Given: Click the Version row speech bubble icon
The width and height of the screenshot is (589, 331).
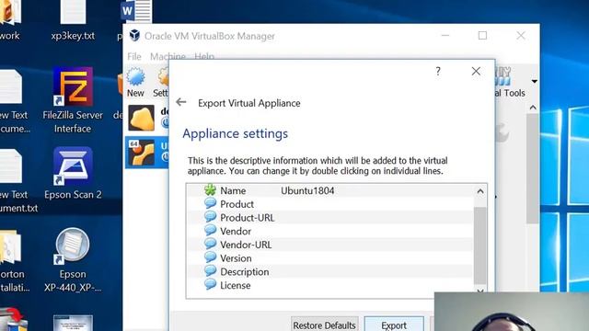Looking at the screenshot, I should [x=210, y=257].
